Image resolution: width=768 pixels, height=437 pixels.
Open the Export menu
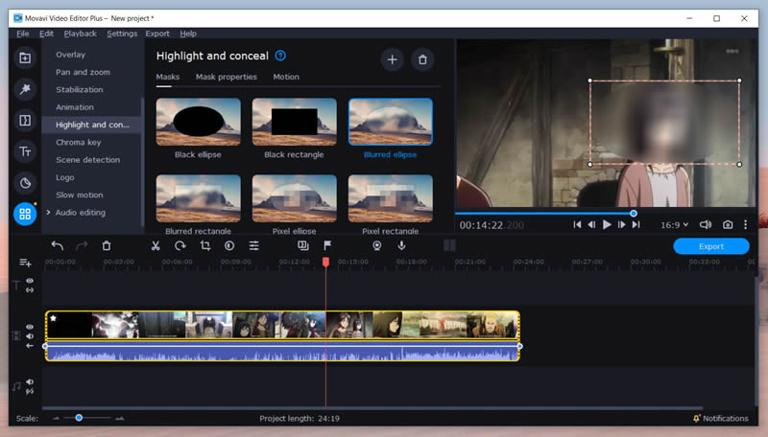tap(157, 34)
